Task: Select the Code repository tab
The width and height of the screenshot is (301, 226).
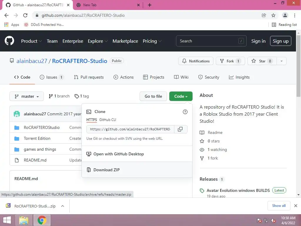Action: coord(22,77)
